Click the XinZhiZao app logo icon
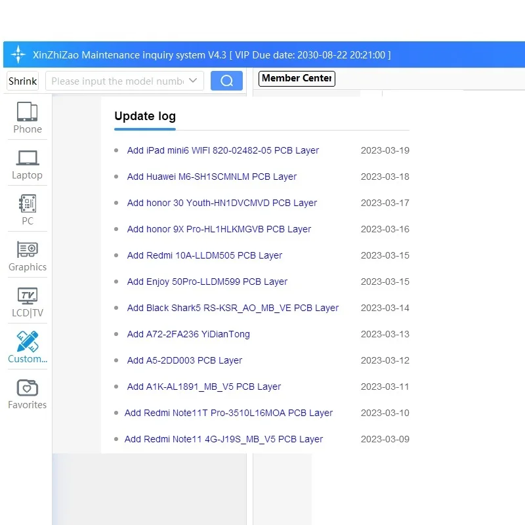The height and width of the screenshot is (525, 525). (x=18, y=54)
